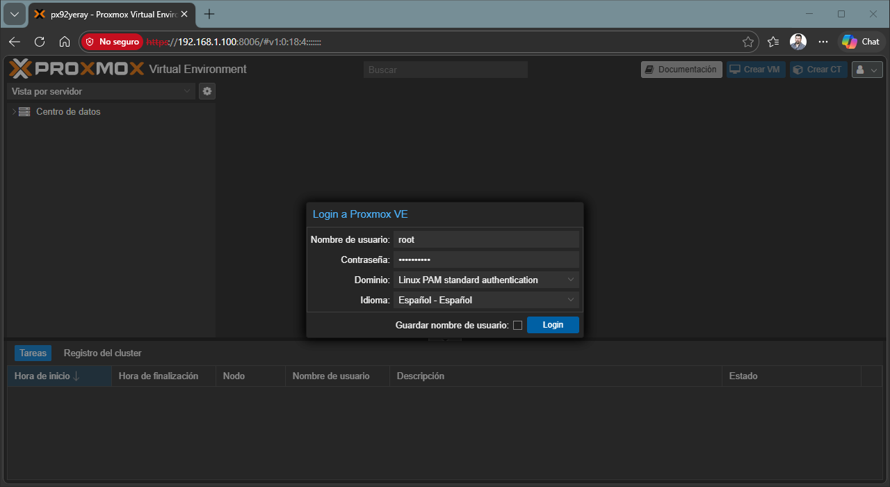
Task: Sort by Estado column header
Action: pyautogui.click(x=791, y=376)
